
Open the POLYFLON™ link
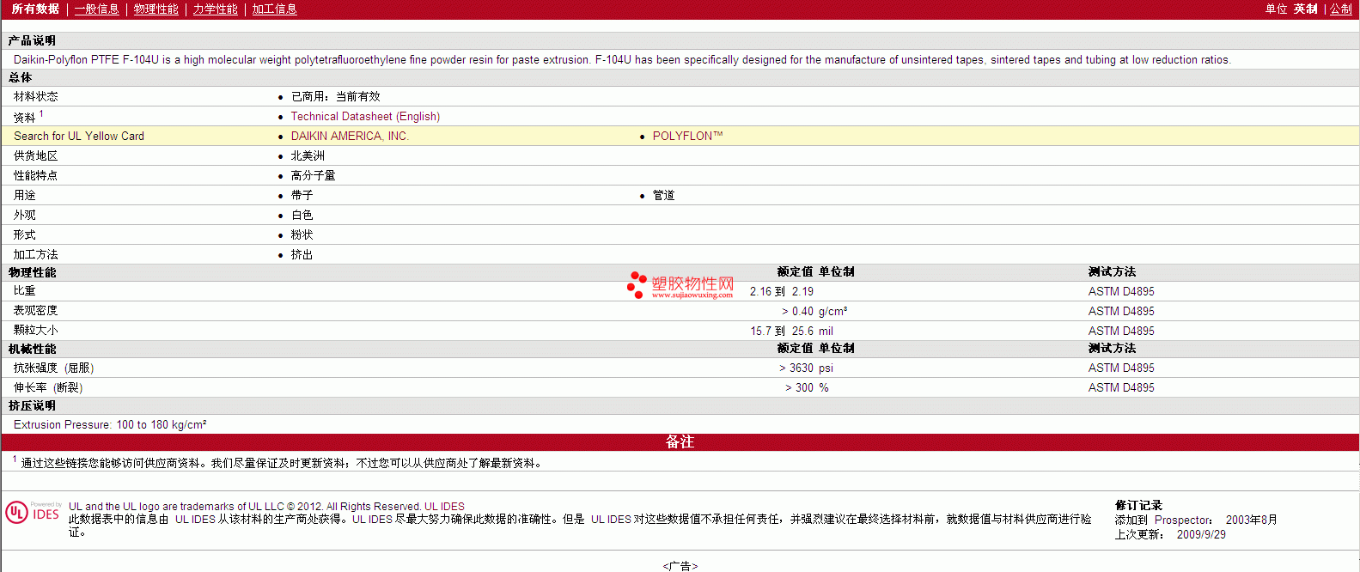687,136
